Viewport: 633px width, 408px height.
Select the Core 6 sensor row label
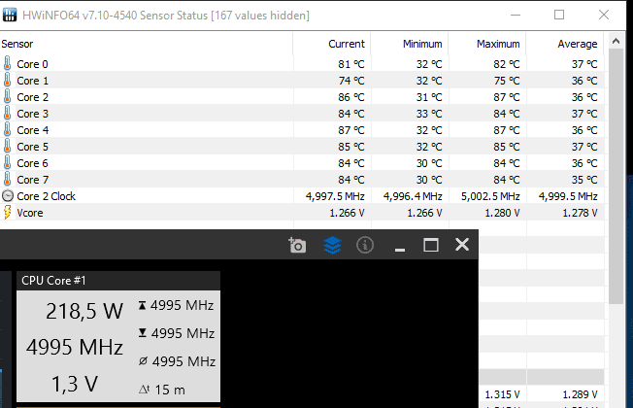tap(32, 163)
